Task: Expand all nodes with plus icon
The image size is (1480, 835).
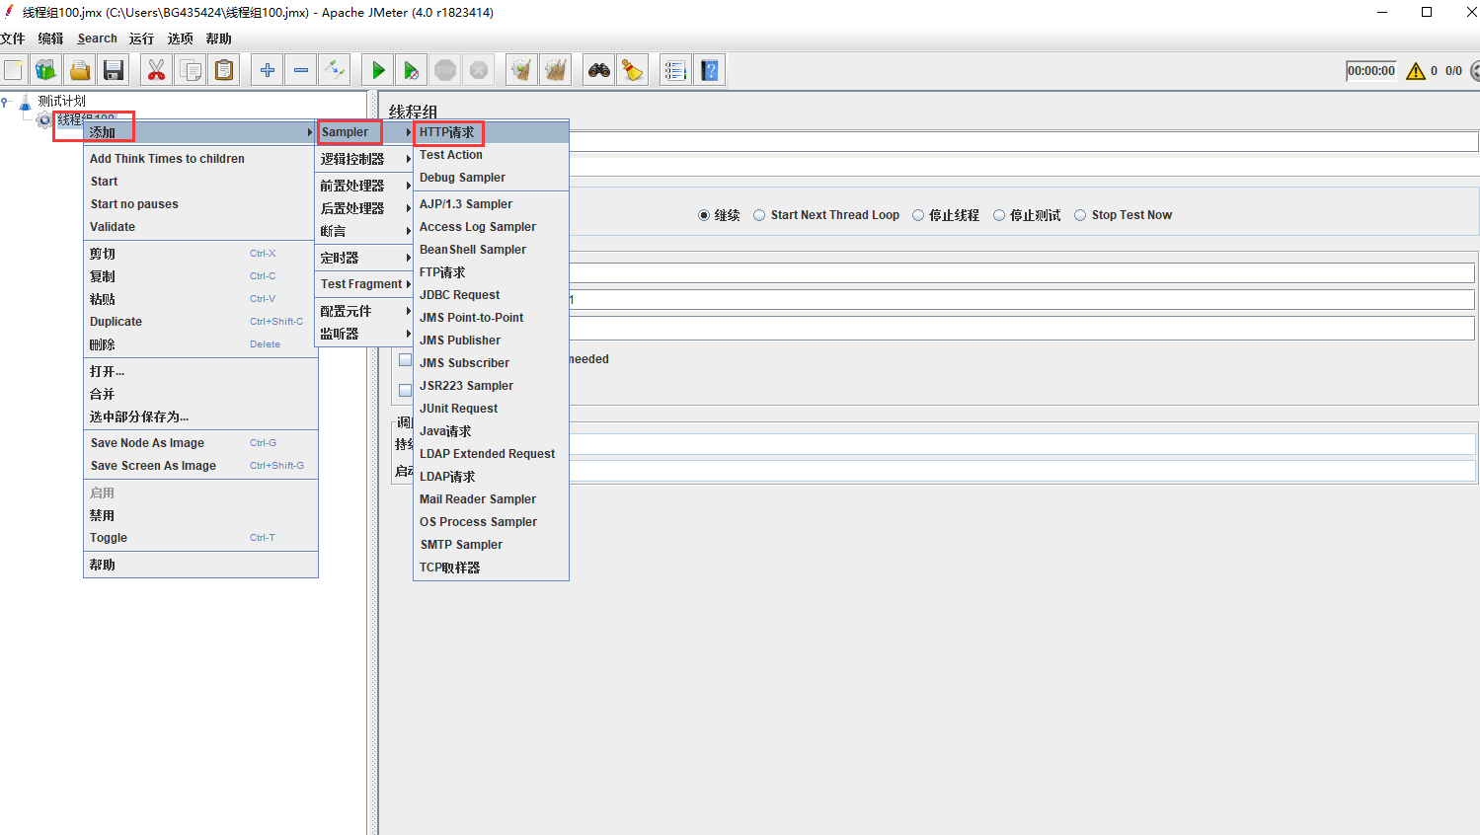Action: (x=267, y=70)
